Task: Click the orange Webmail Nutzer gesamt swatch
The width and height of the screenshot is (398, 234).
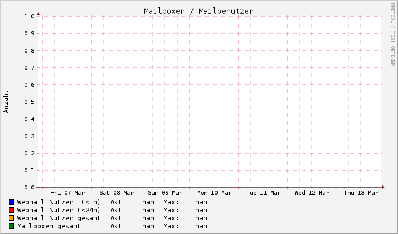Action: click(11, 218)
